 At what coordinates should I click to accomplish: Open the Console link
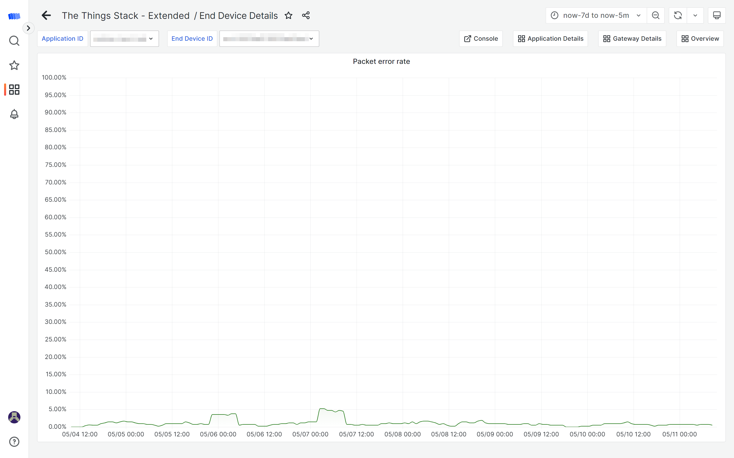(x=481, y=39)
